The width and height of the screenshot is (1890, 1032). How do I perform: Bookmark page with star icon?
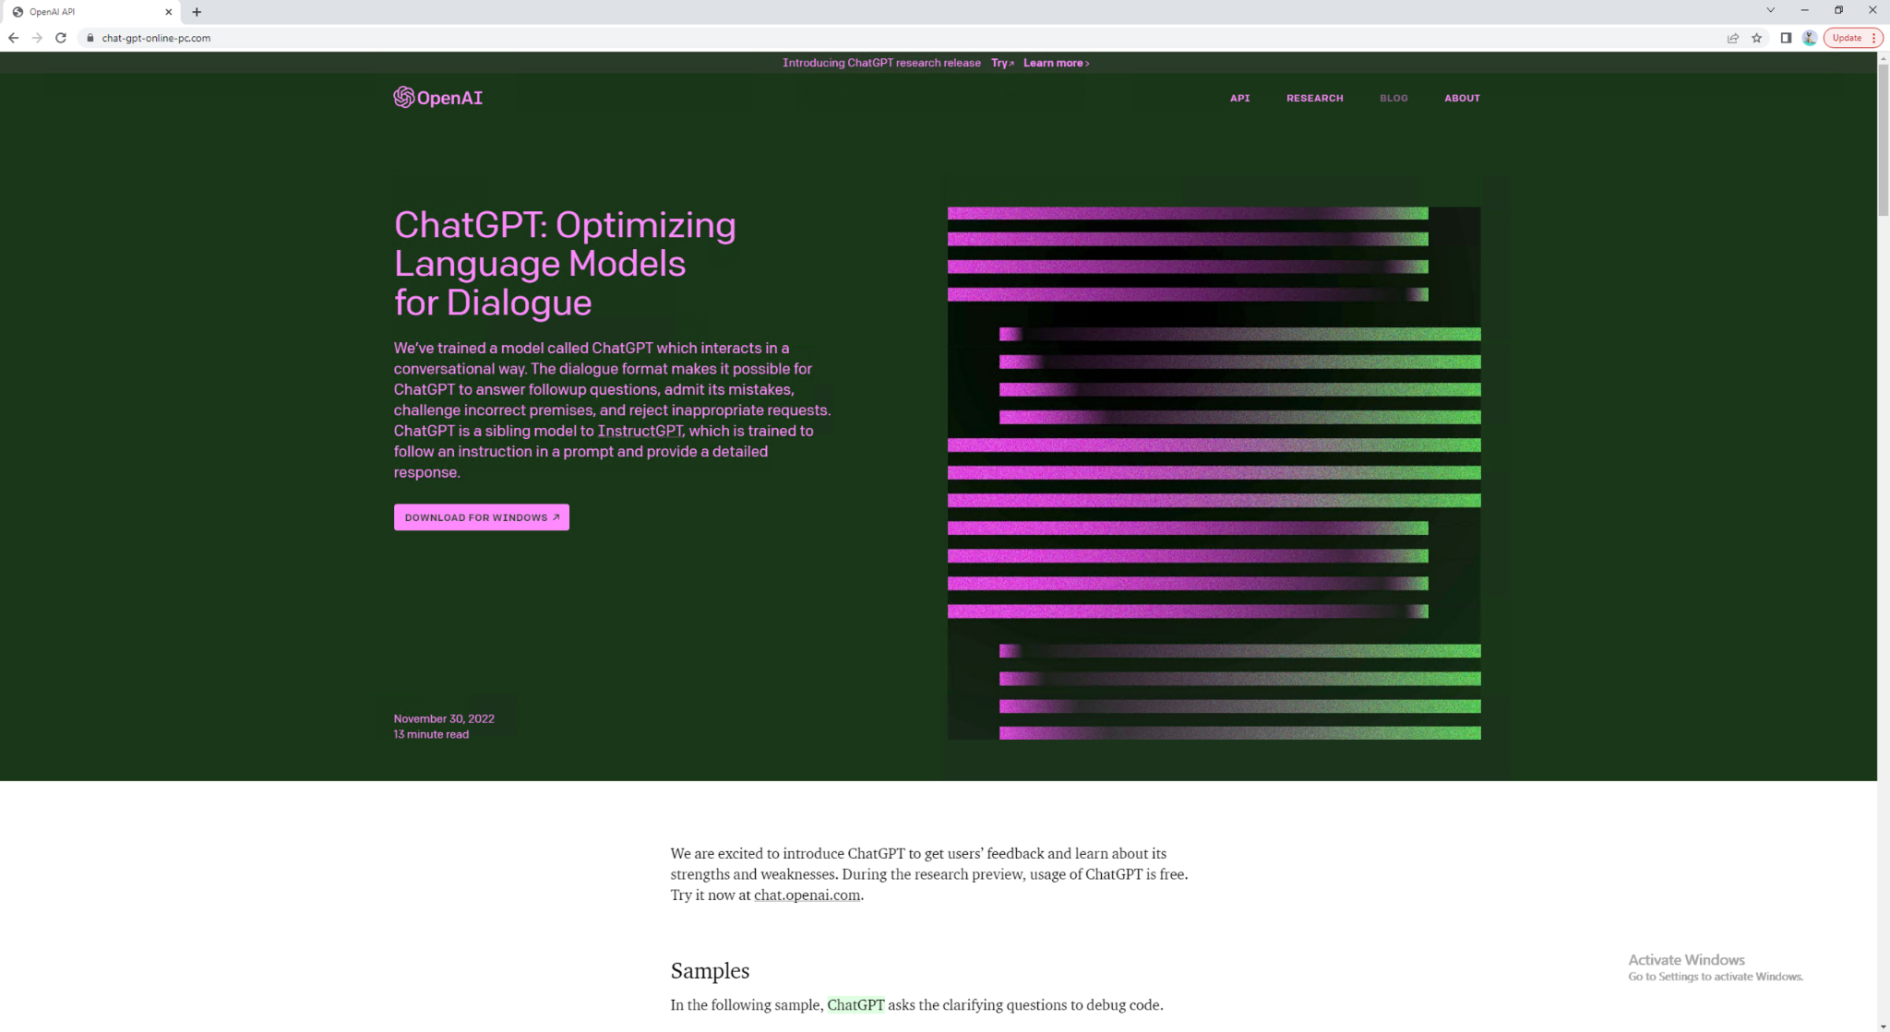[x=1757, y=38]
